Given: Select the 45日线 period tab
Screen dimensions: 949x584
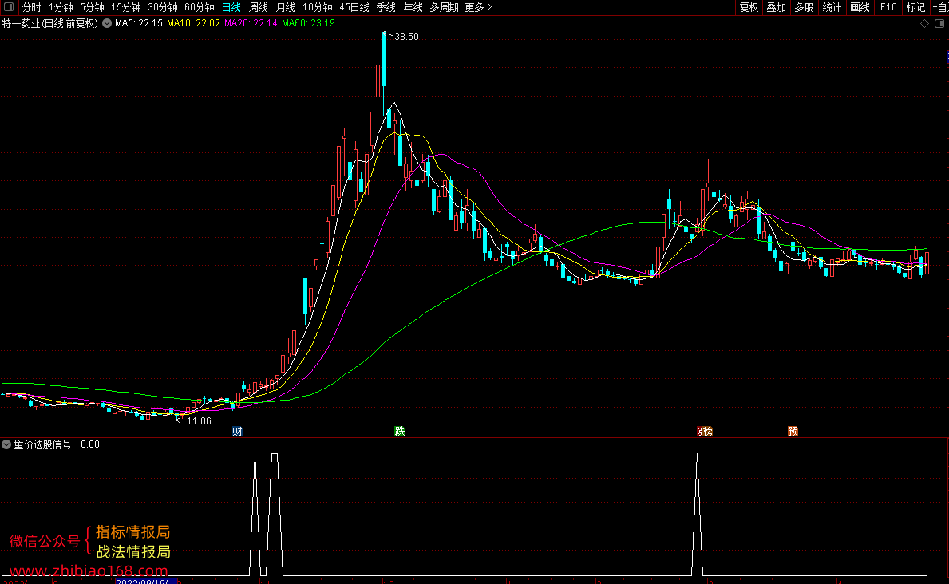Looking at the screenshot, I should [x=354, y=7].
